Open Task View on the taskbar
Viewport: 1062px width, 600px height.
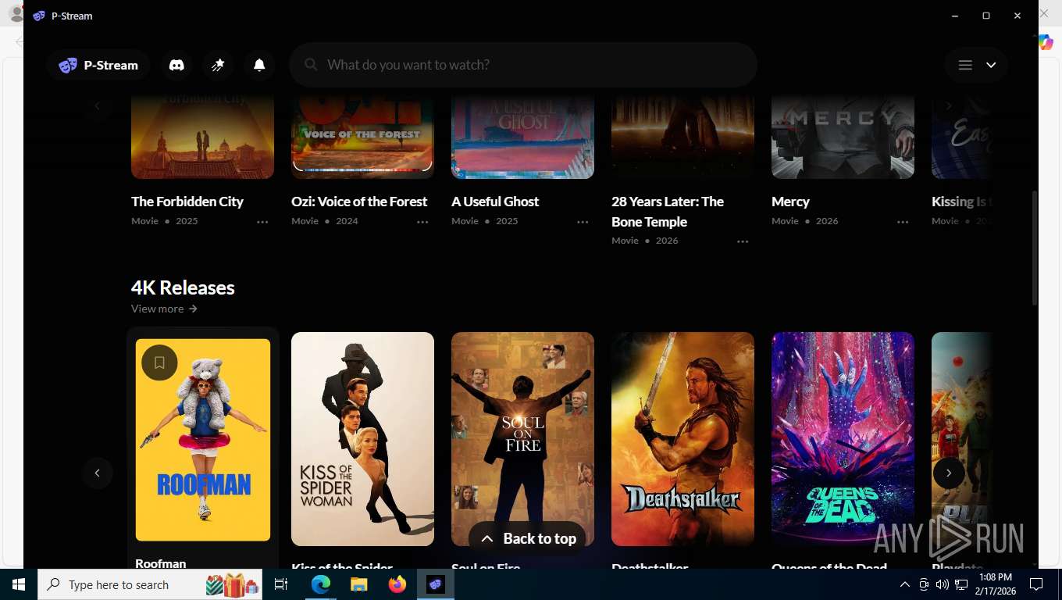281,584
